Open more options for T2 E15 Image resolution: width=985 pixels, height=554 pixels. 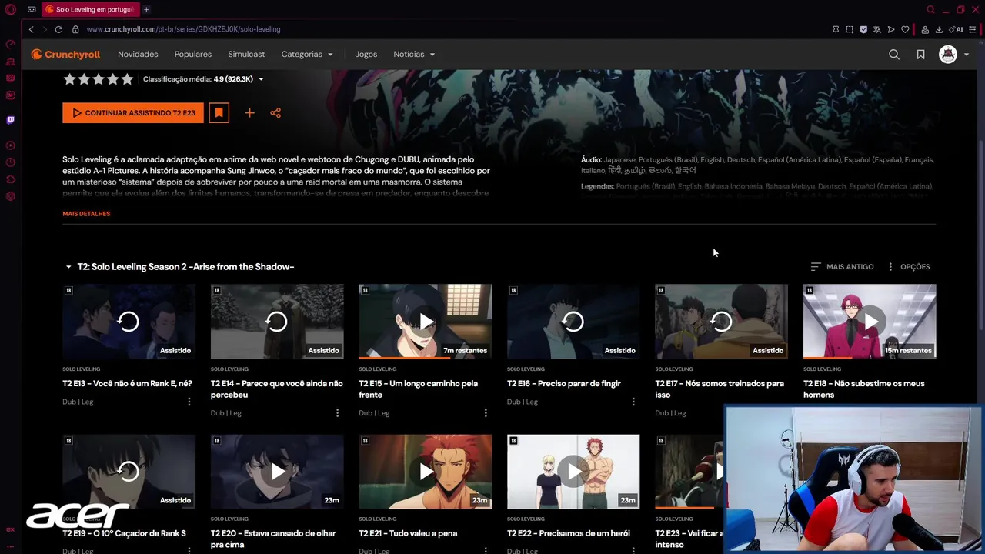click(486, 413)
